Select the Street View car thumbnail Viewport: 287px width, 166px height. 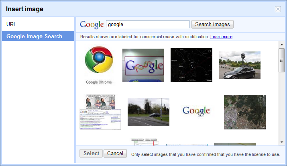[x=239, y=65]
